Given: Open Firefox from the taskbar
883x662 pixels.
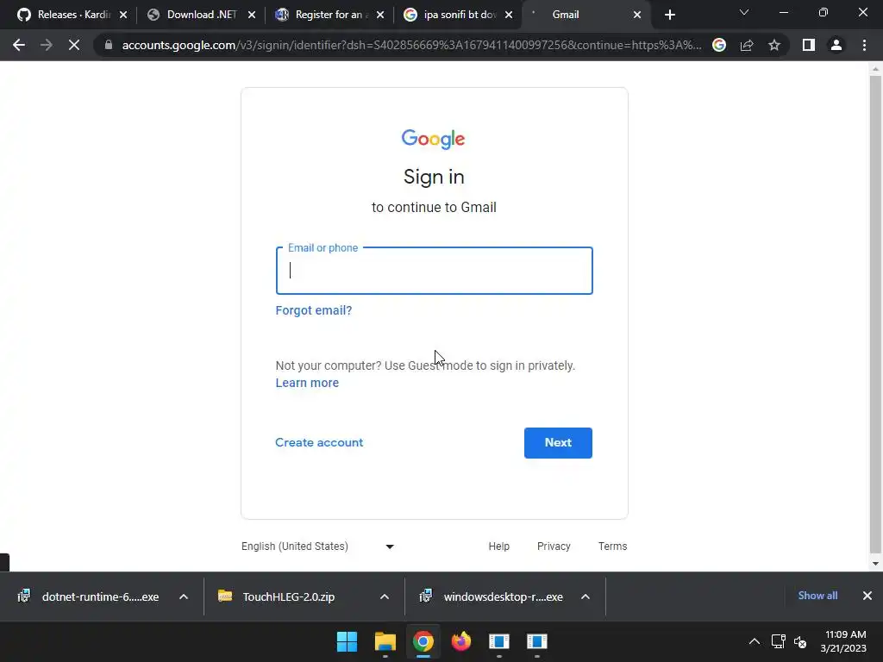Looking at the screenshot, I should click(x=461, y=641).
